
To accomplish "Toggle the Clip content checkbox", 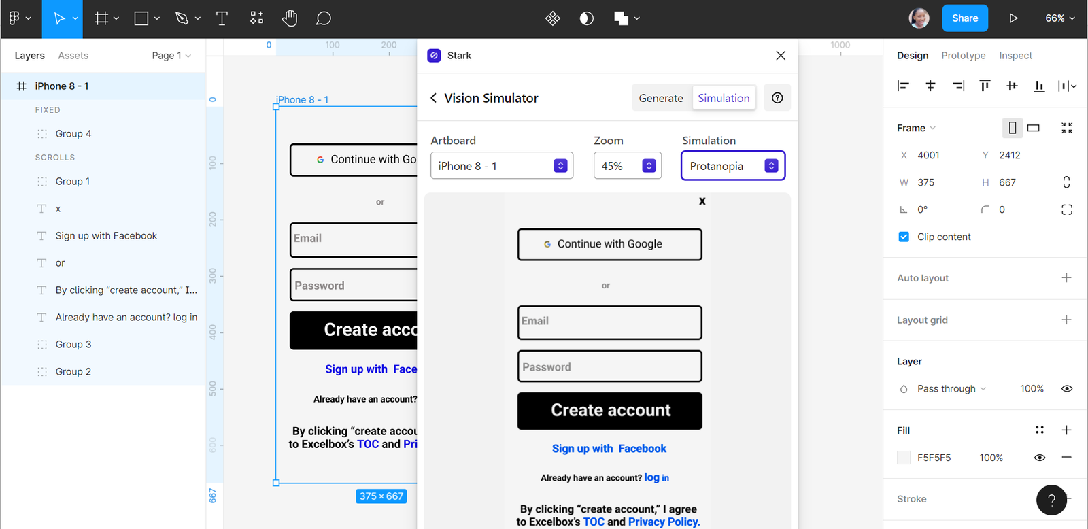I will click(904, 237).
